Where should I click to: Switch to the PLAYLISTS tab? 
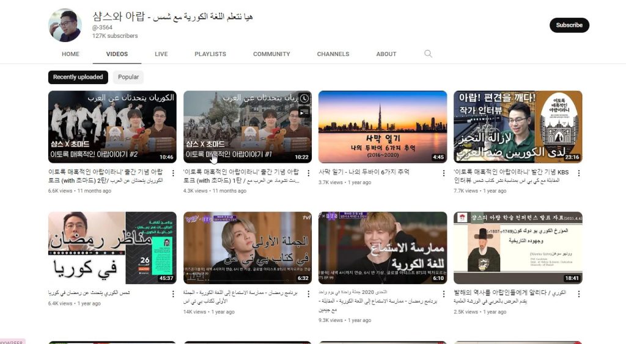tap(210, 54)
